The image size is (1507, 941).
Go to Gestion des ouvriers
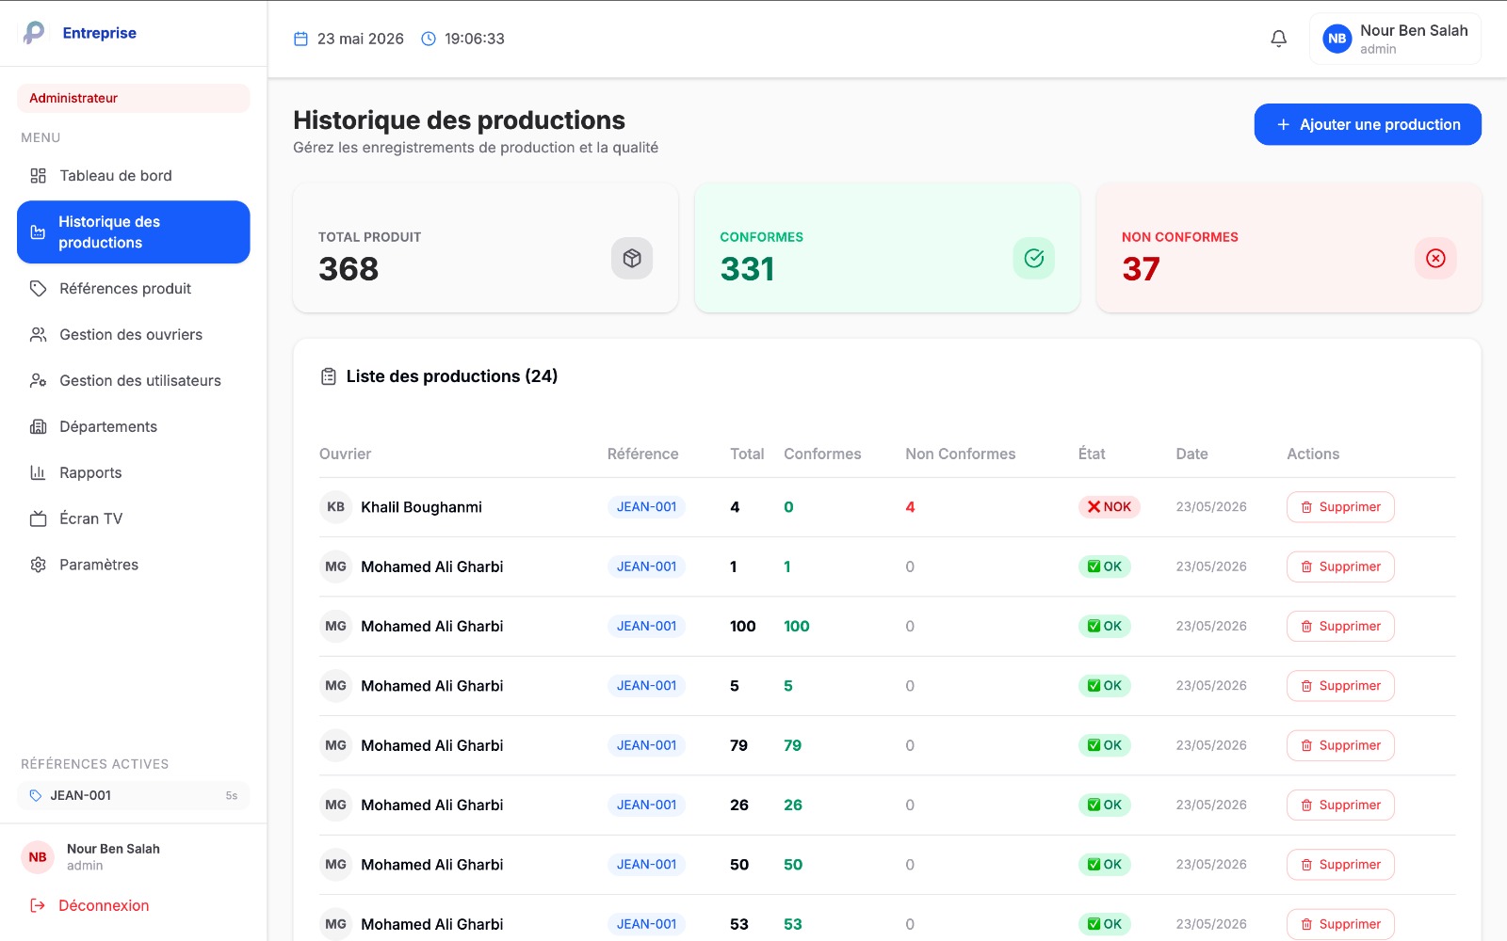[134, 335]
